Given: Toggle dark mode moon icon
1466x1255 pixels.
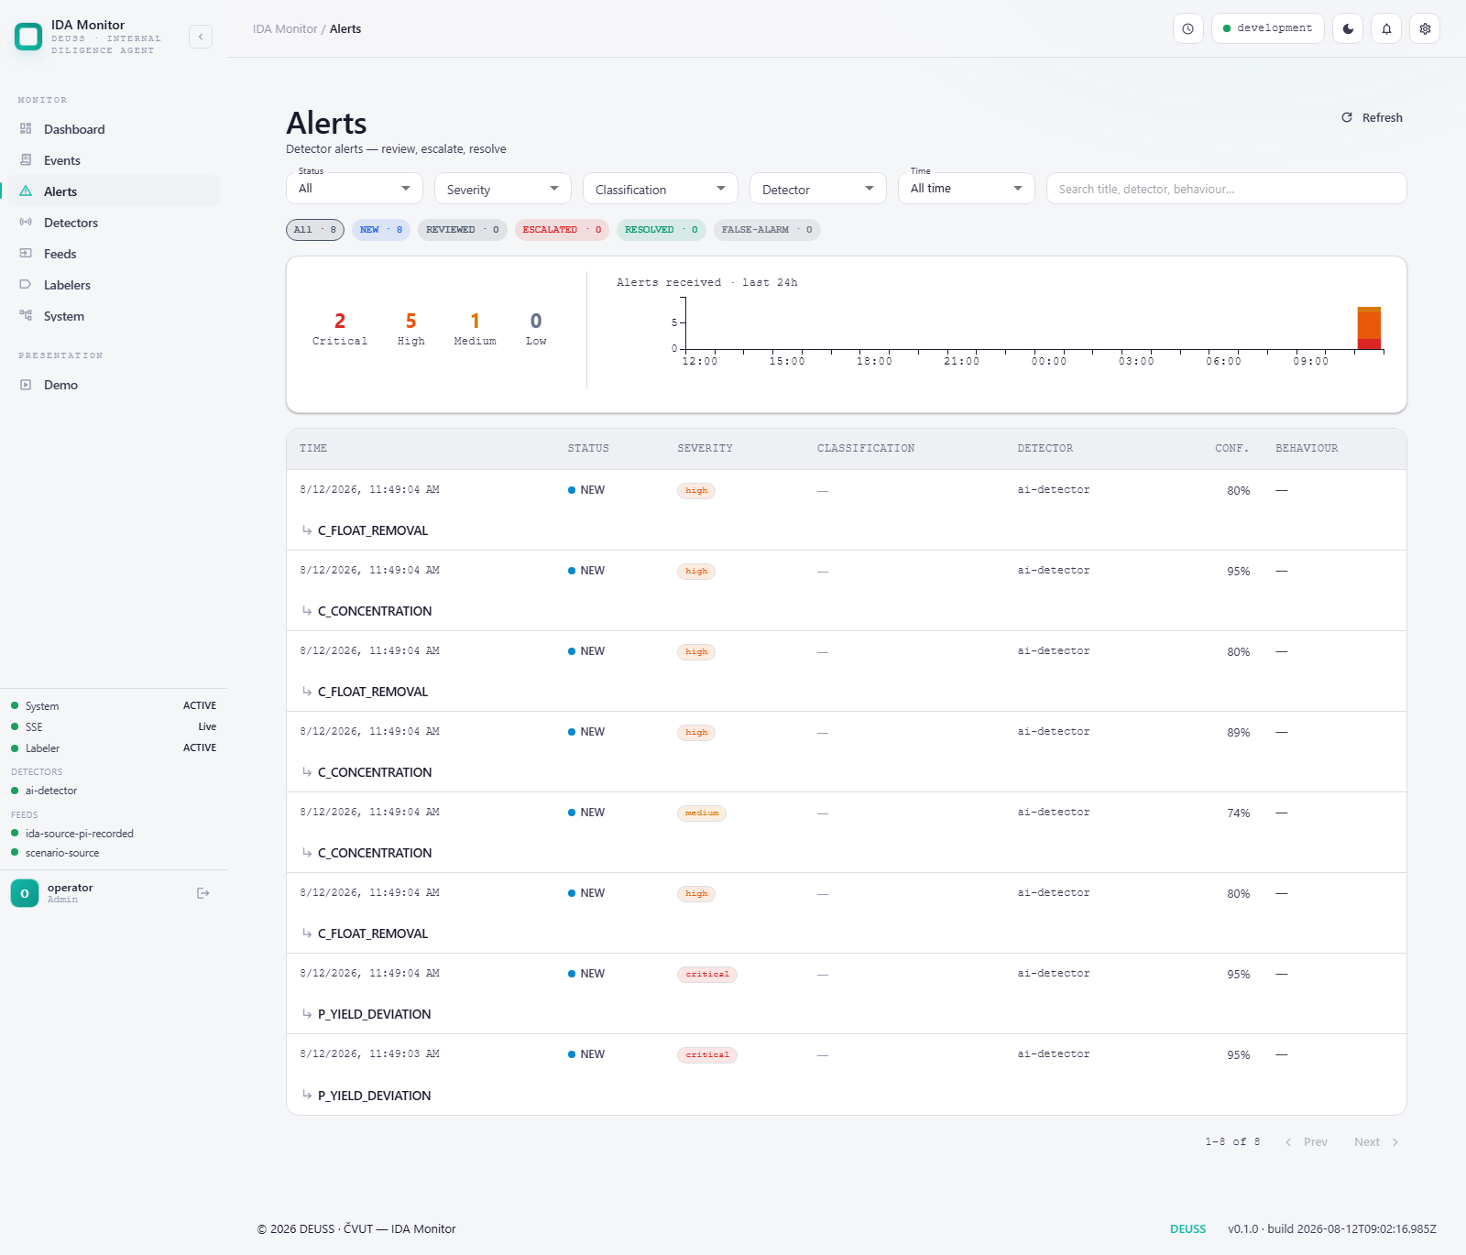Looking at the screenshot, I should (x=1348, y=28).
